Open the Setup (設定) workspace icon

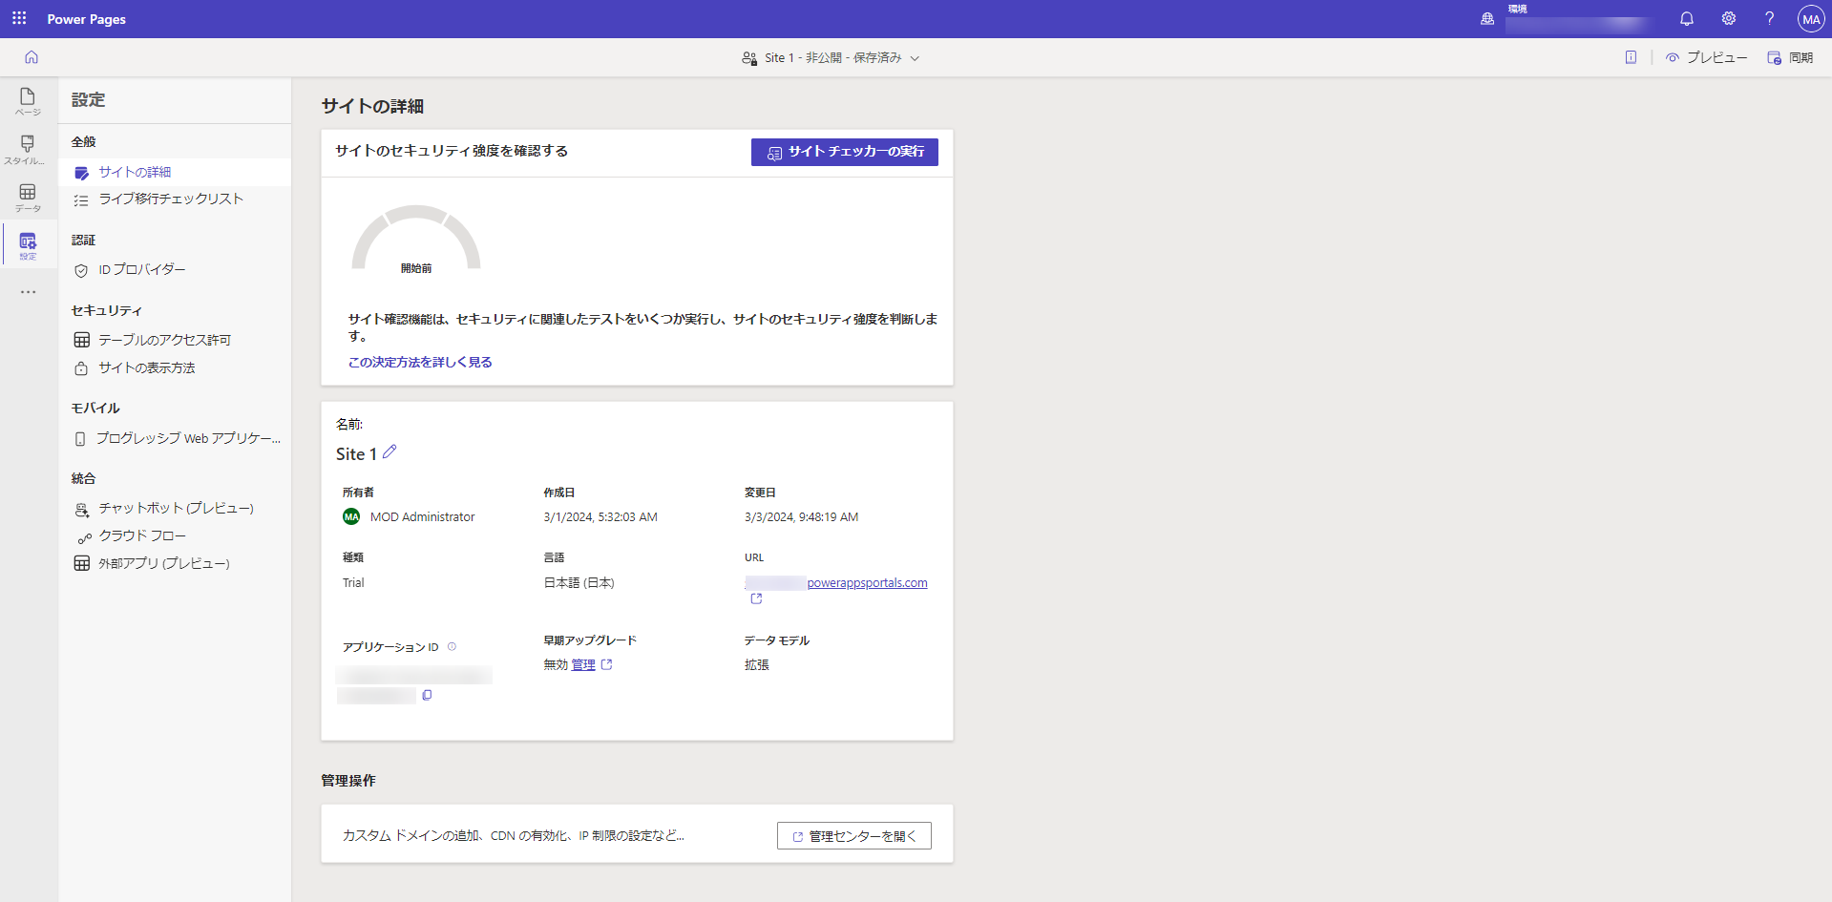(x=28, y=245)
